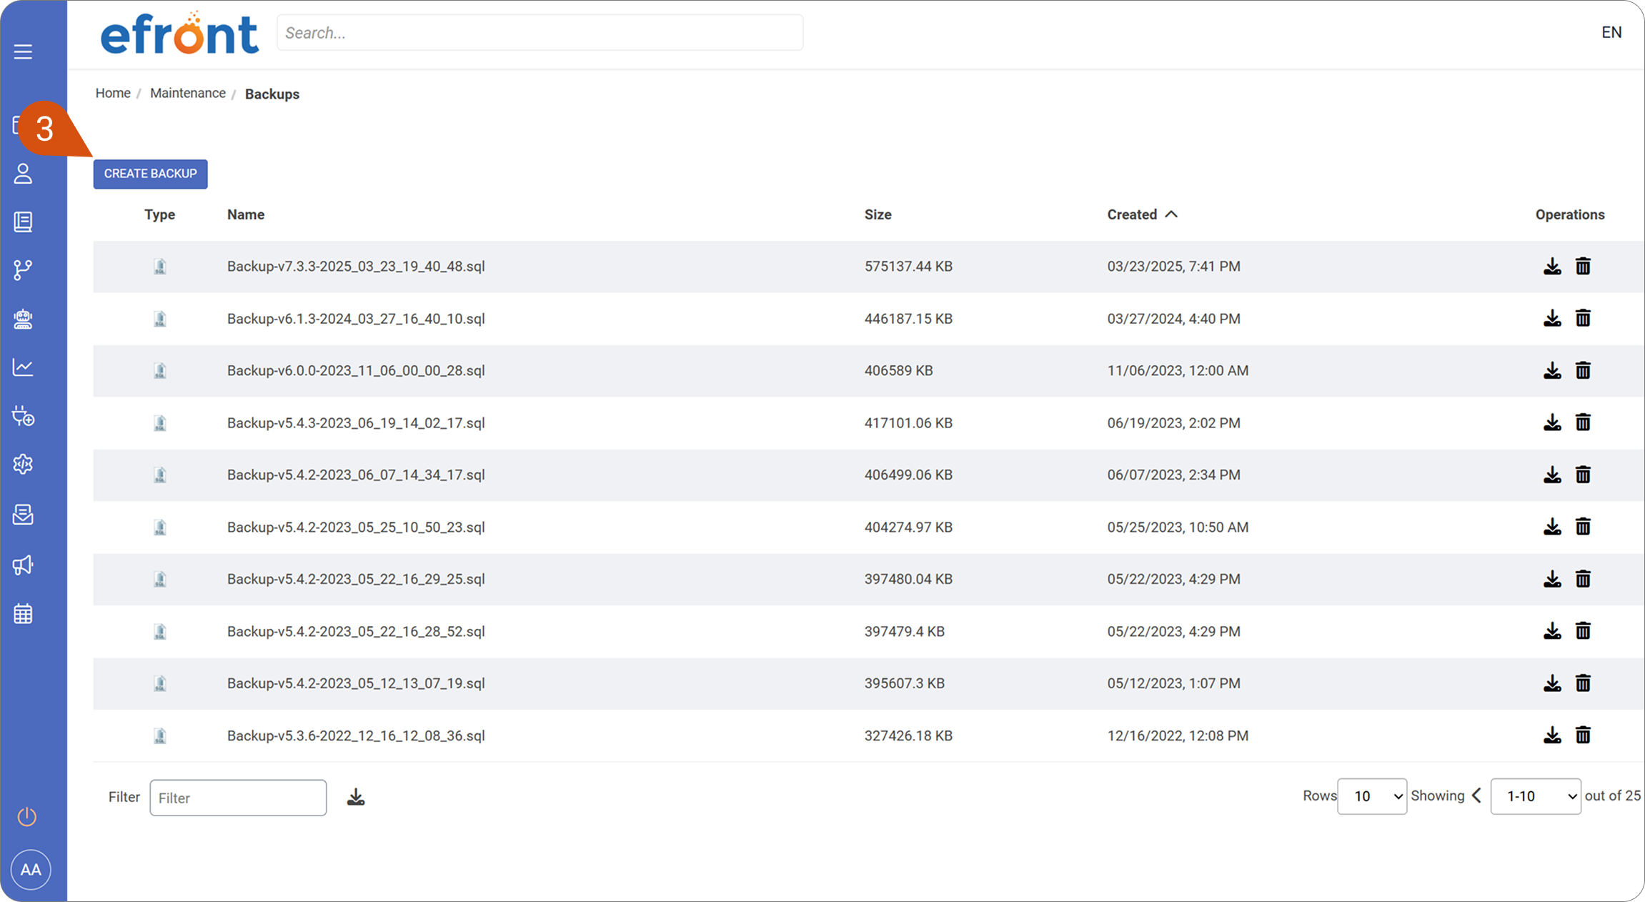Open the announcements megaphone icon

[23, 565]
